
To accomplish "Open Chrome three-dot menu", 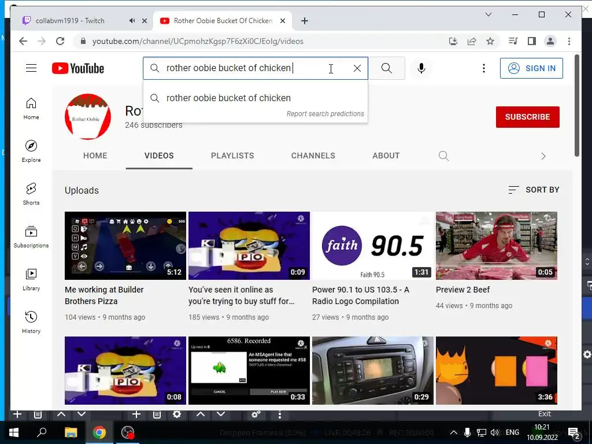I will (569, 41).
